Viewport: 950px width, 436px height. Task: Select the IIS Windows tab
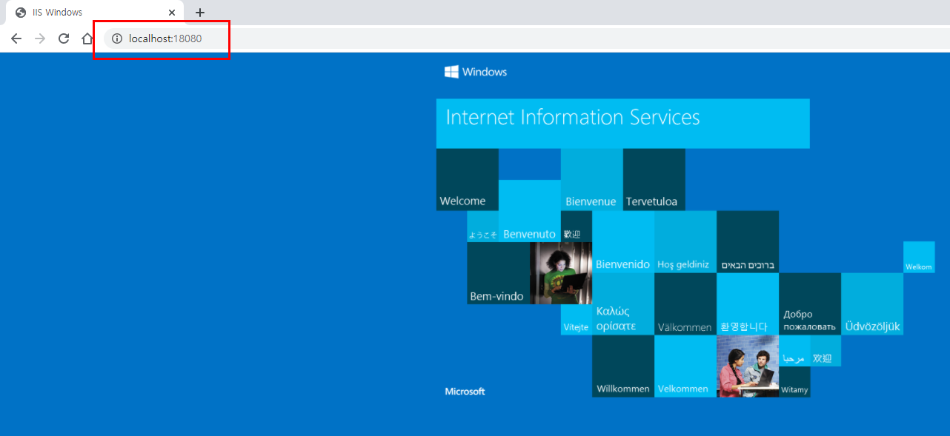(95, 13)
